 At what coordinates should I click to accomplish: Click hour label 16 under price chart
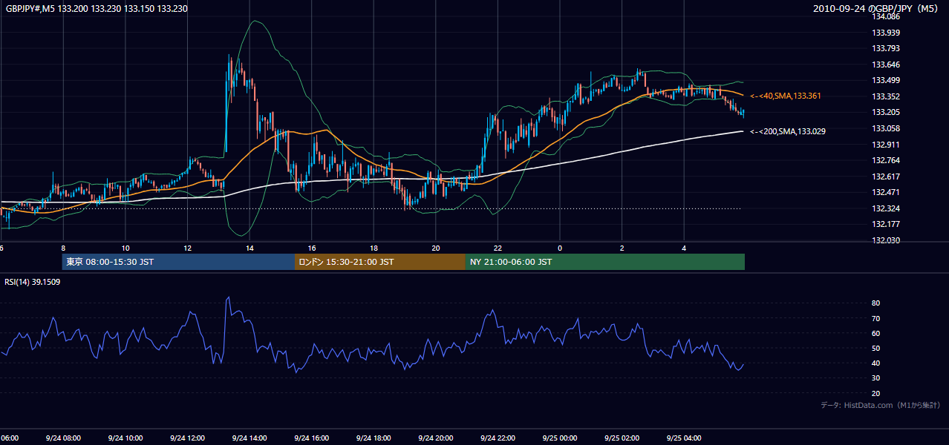(313, 248)
